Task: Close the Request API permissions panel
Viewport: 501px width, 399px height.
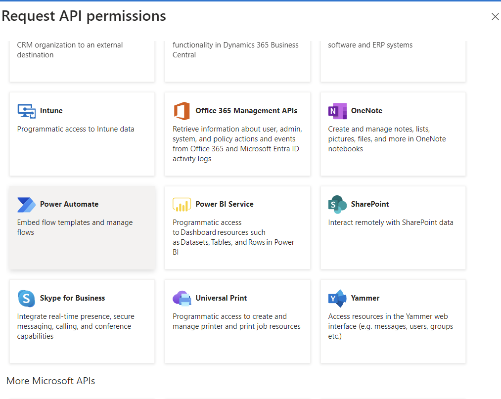Action: [x=495, y=17]
